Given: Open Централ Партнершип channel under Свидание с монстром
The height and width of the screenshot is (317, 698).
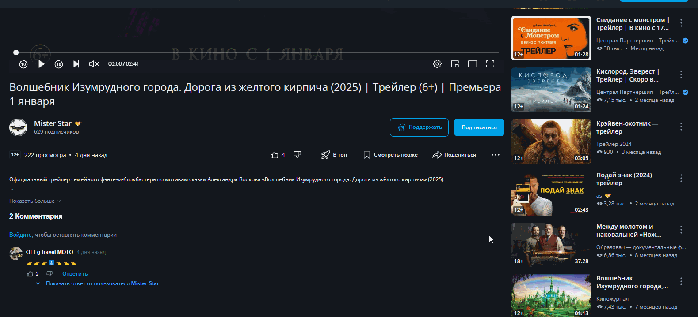Looking at the screenshot, I should (x=637, y=41).
